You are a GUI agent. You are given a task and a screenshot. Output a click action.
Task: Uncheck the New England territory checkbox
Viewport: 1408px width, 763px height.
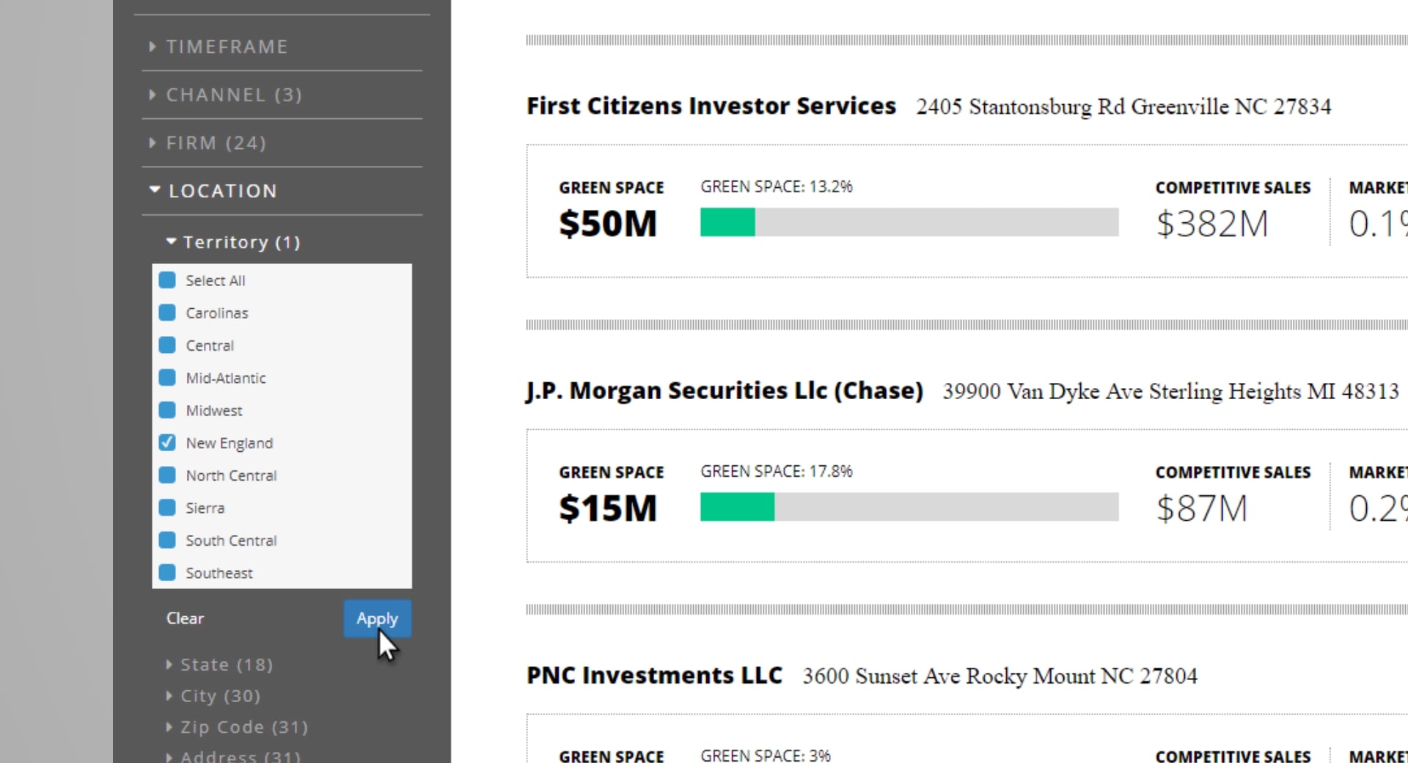point(168,442)
